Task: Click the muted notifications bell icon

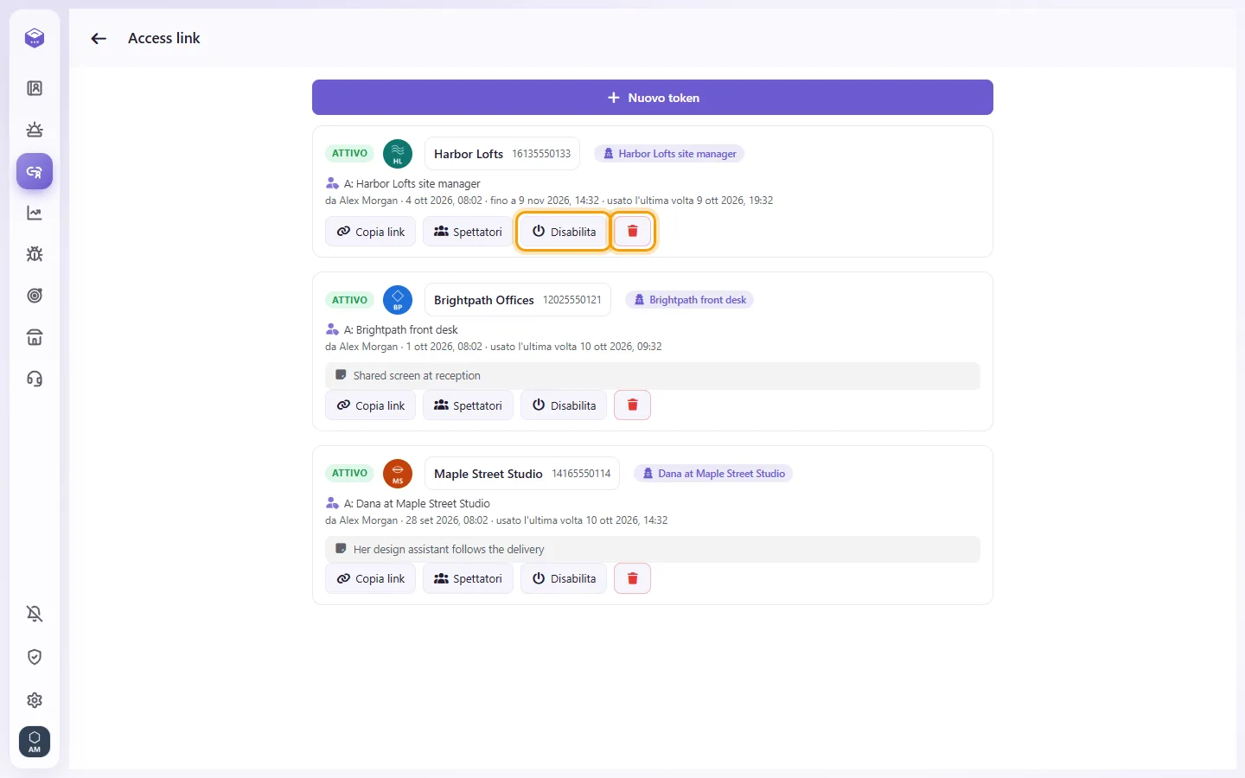Action: (x=35, y=614)
